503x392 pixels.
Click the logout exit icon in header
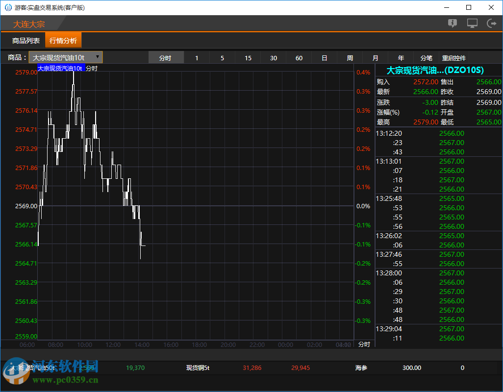pos(491,24)
